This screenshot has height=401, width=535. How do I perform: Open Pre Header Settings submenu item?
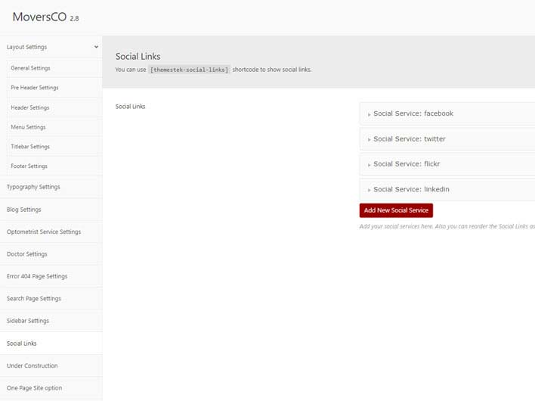(x=34, y=88)
